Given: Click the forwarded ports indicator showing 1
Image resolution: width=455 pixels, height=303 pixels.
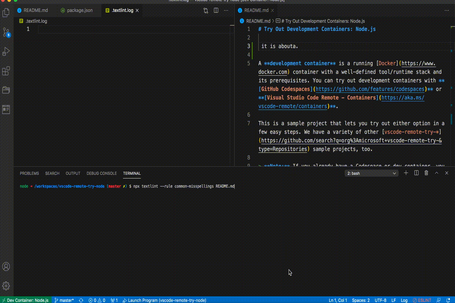Looking at the screenshot, I should (114, 300).
